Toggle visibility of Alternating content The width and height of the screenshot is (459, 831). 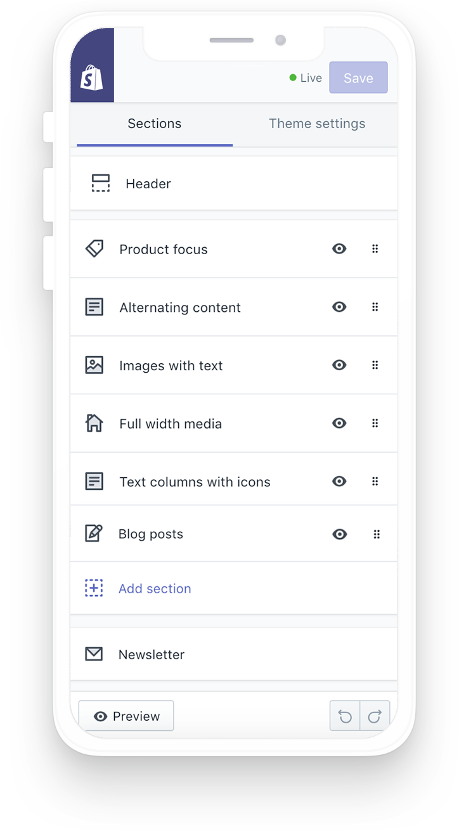[x=339, y=307]
